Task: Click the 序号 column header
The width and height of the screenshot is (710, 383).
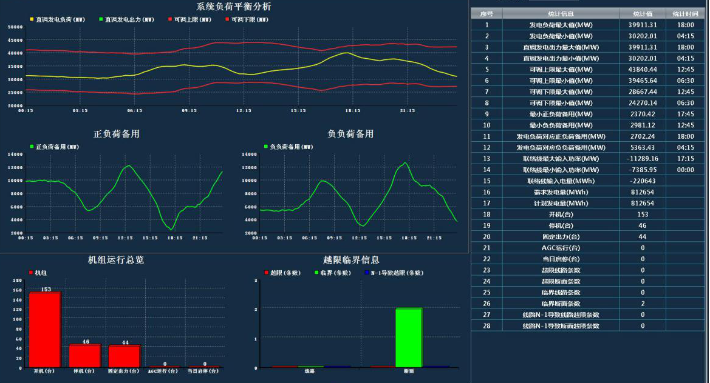Action: [x=486, y=13]
